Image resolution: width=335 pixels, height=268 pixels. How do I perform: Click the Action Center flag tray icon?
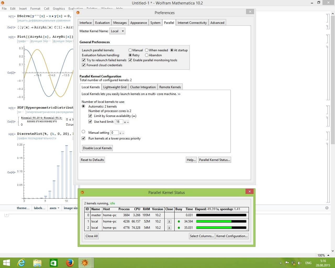287,263
